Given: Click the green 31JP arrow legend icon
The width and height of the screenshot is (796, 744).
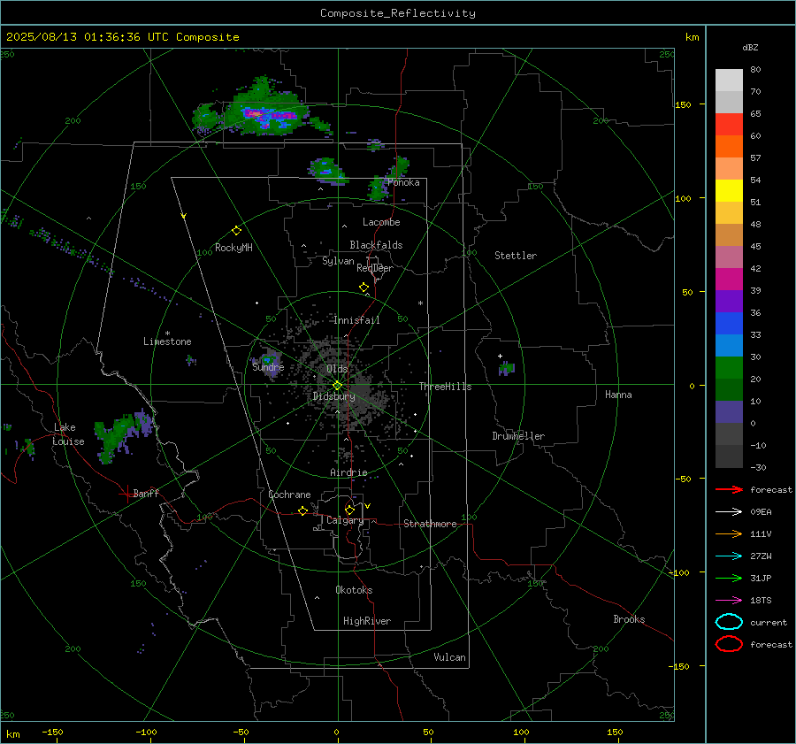Looking at the screenshot, I should pyautogui.click(x=729, y=578).
